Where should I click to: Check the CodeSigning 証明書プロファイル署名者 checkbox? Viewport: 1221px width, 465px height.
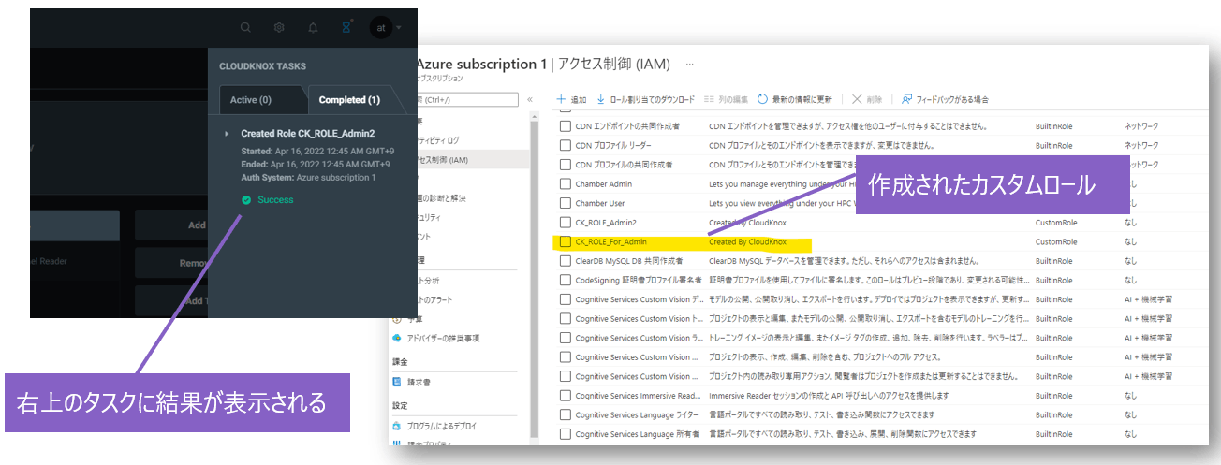[x=565, y=280]
